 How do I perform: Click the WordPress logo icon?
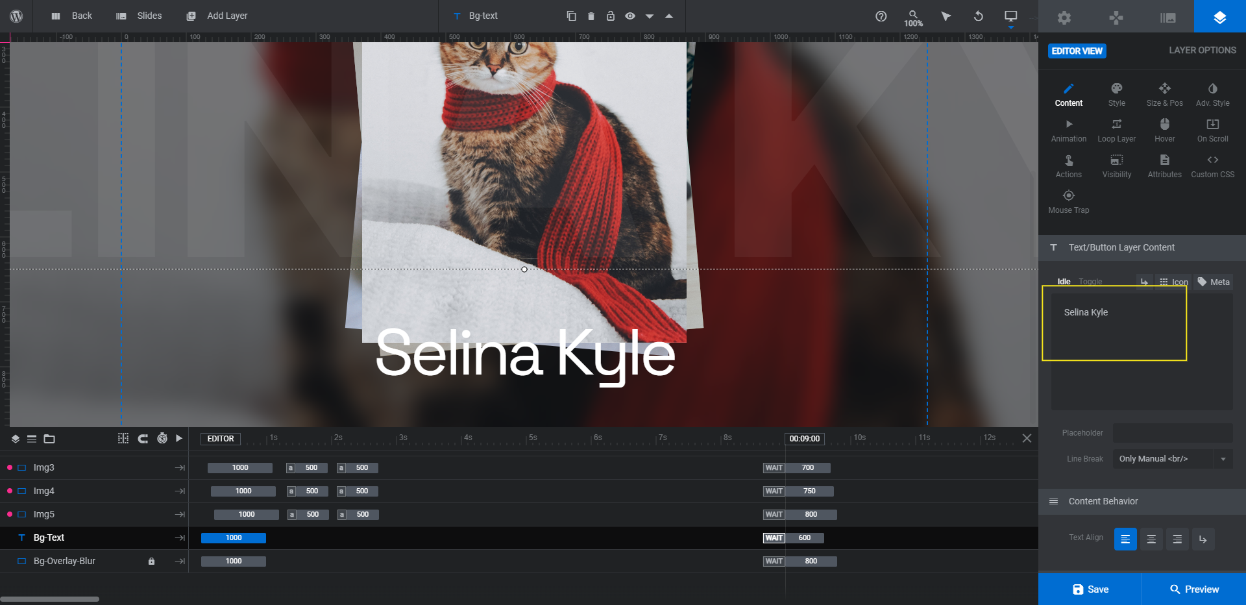[16, 16]
